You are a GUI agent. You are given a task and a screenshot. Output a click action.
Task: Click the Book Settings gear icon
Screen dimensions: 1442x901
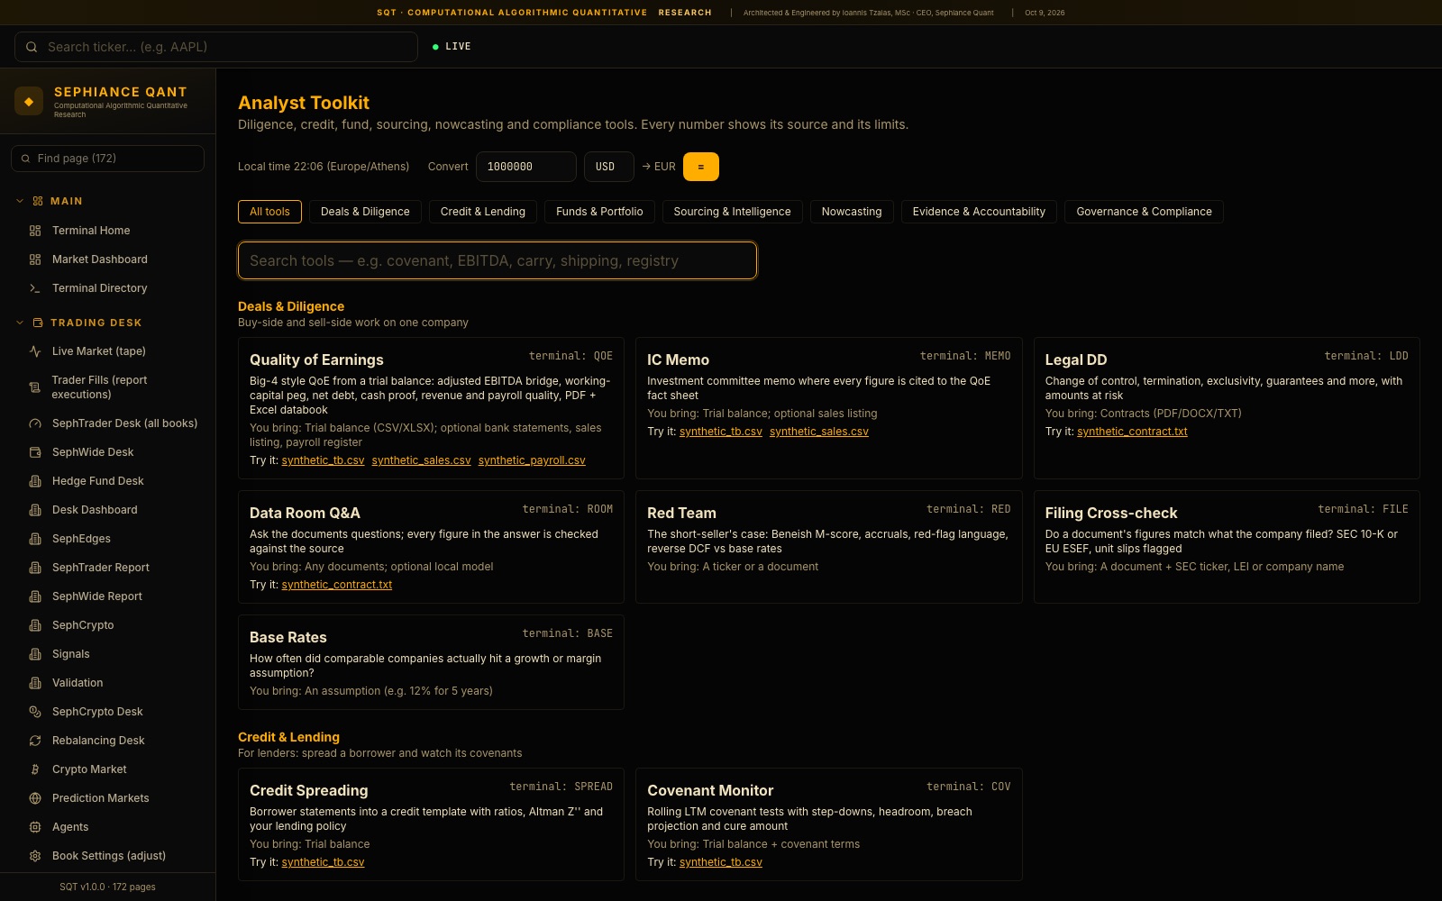pos(35,856)
